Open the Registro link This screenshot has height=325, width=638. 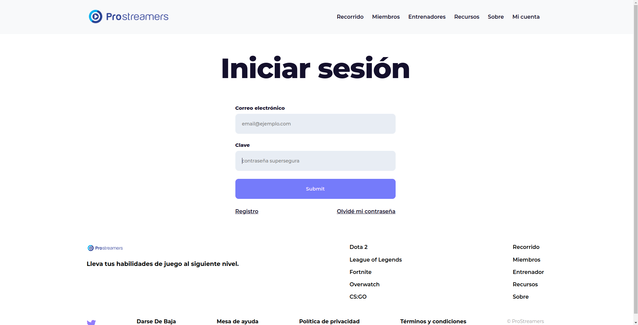[247, 211]
